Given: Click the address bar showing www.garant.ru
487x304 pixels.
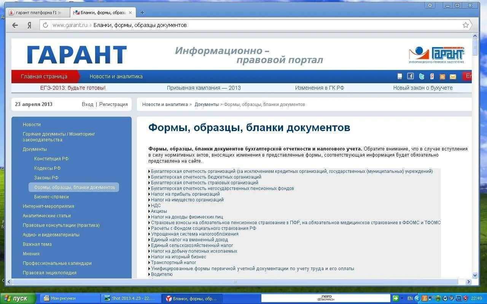Looking at the screenshot, I should coord(251,25).
